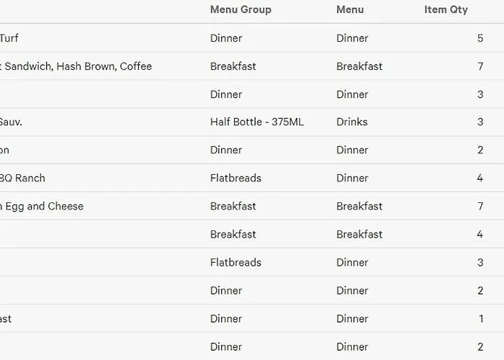504x360 pixels.
Task: Click the Drinks menu cell
Action: [x=352, y=122]
